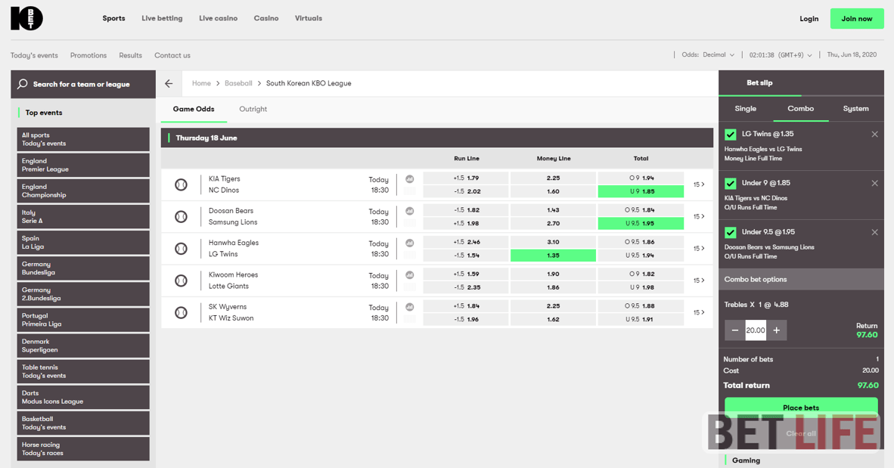Click the stake amount input field

point(756,330)
